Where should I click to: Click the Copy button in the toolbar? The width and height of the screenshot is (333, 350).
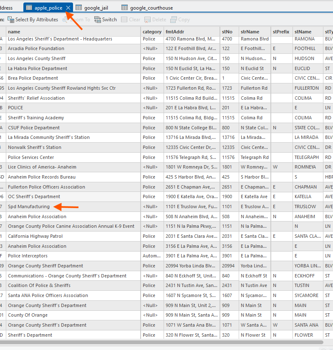coord(180,20)
